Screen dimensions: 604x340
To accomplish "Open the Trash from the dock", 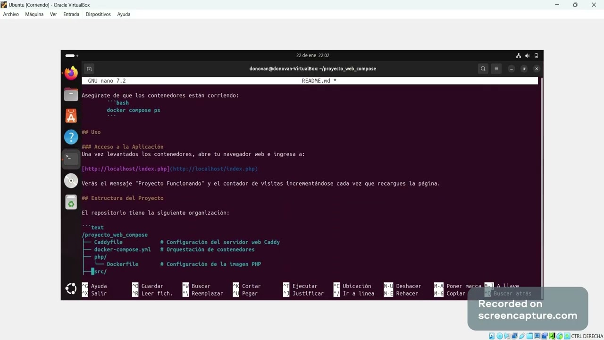I will (71, 202).
